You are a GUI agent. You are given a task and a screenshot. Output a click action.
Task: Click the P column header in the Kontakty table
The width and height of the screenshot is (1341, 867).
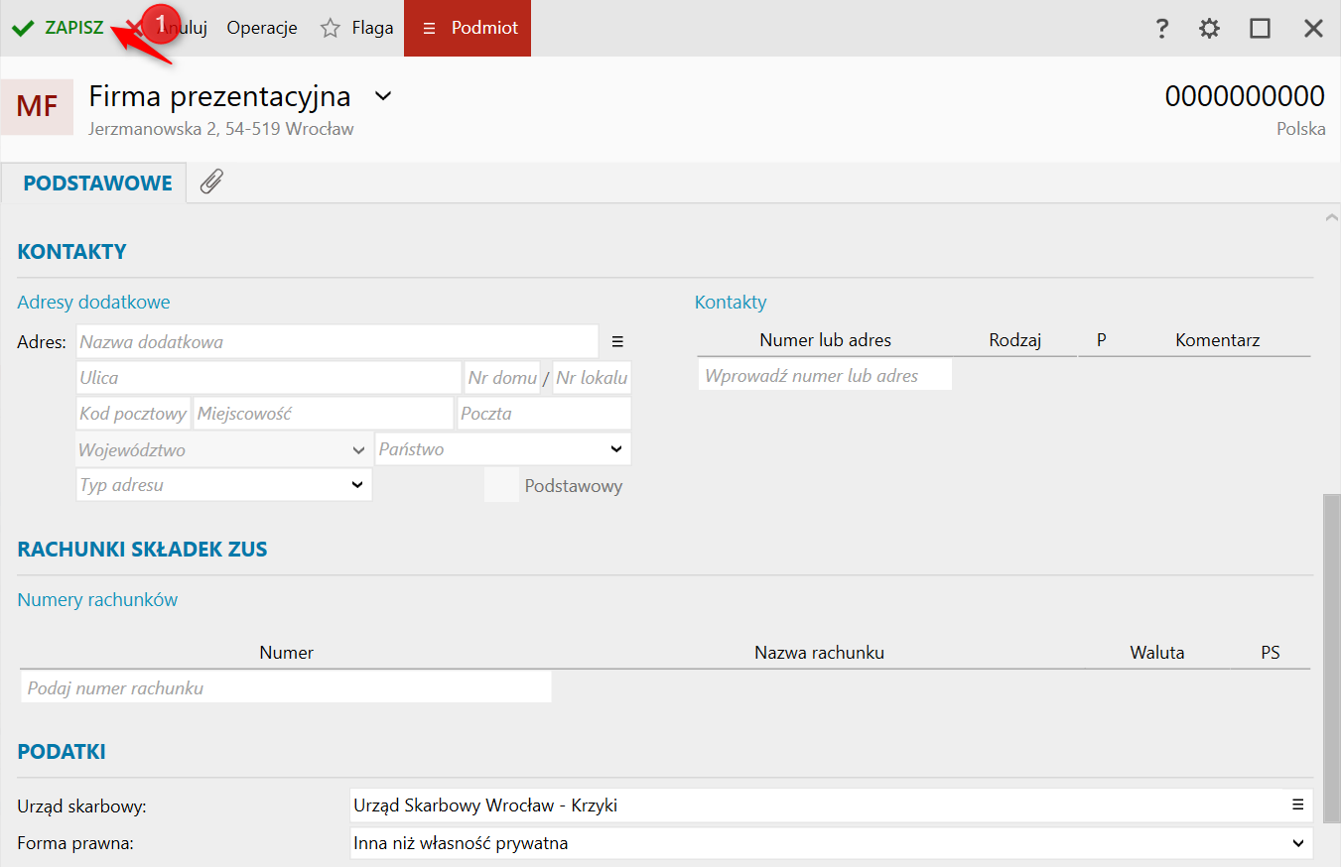[x=1101, y=340]
